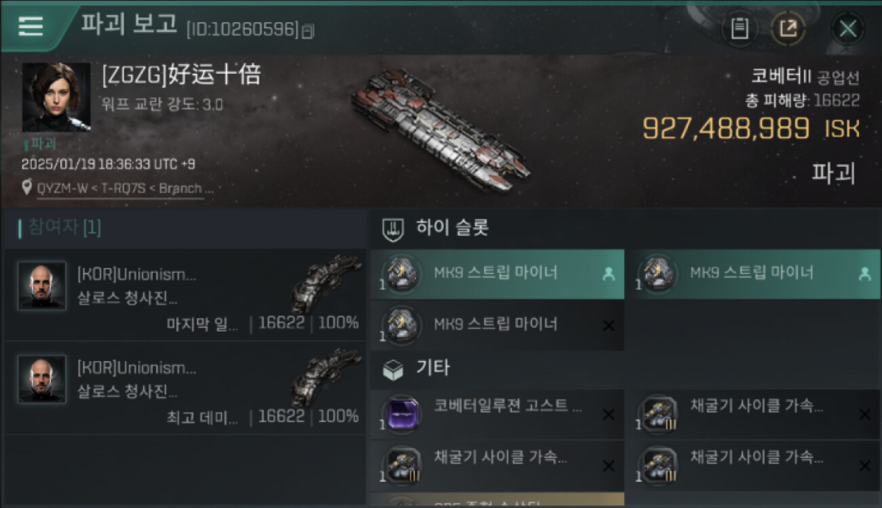This screenshot has height=508, width=882.
Task: Select top-right 채굴기 사이클 가속 rig
Action: point(754,413)
